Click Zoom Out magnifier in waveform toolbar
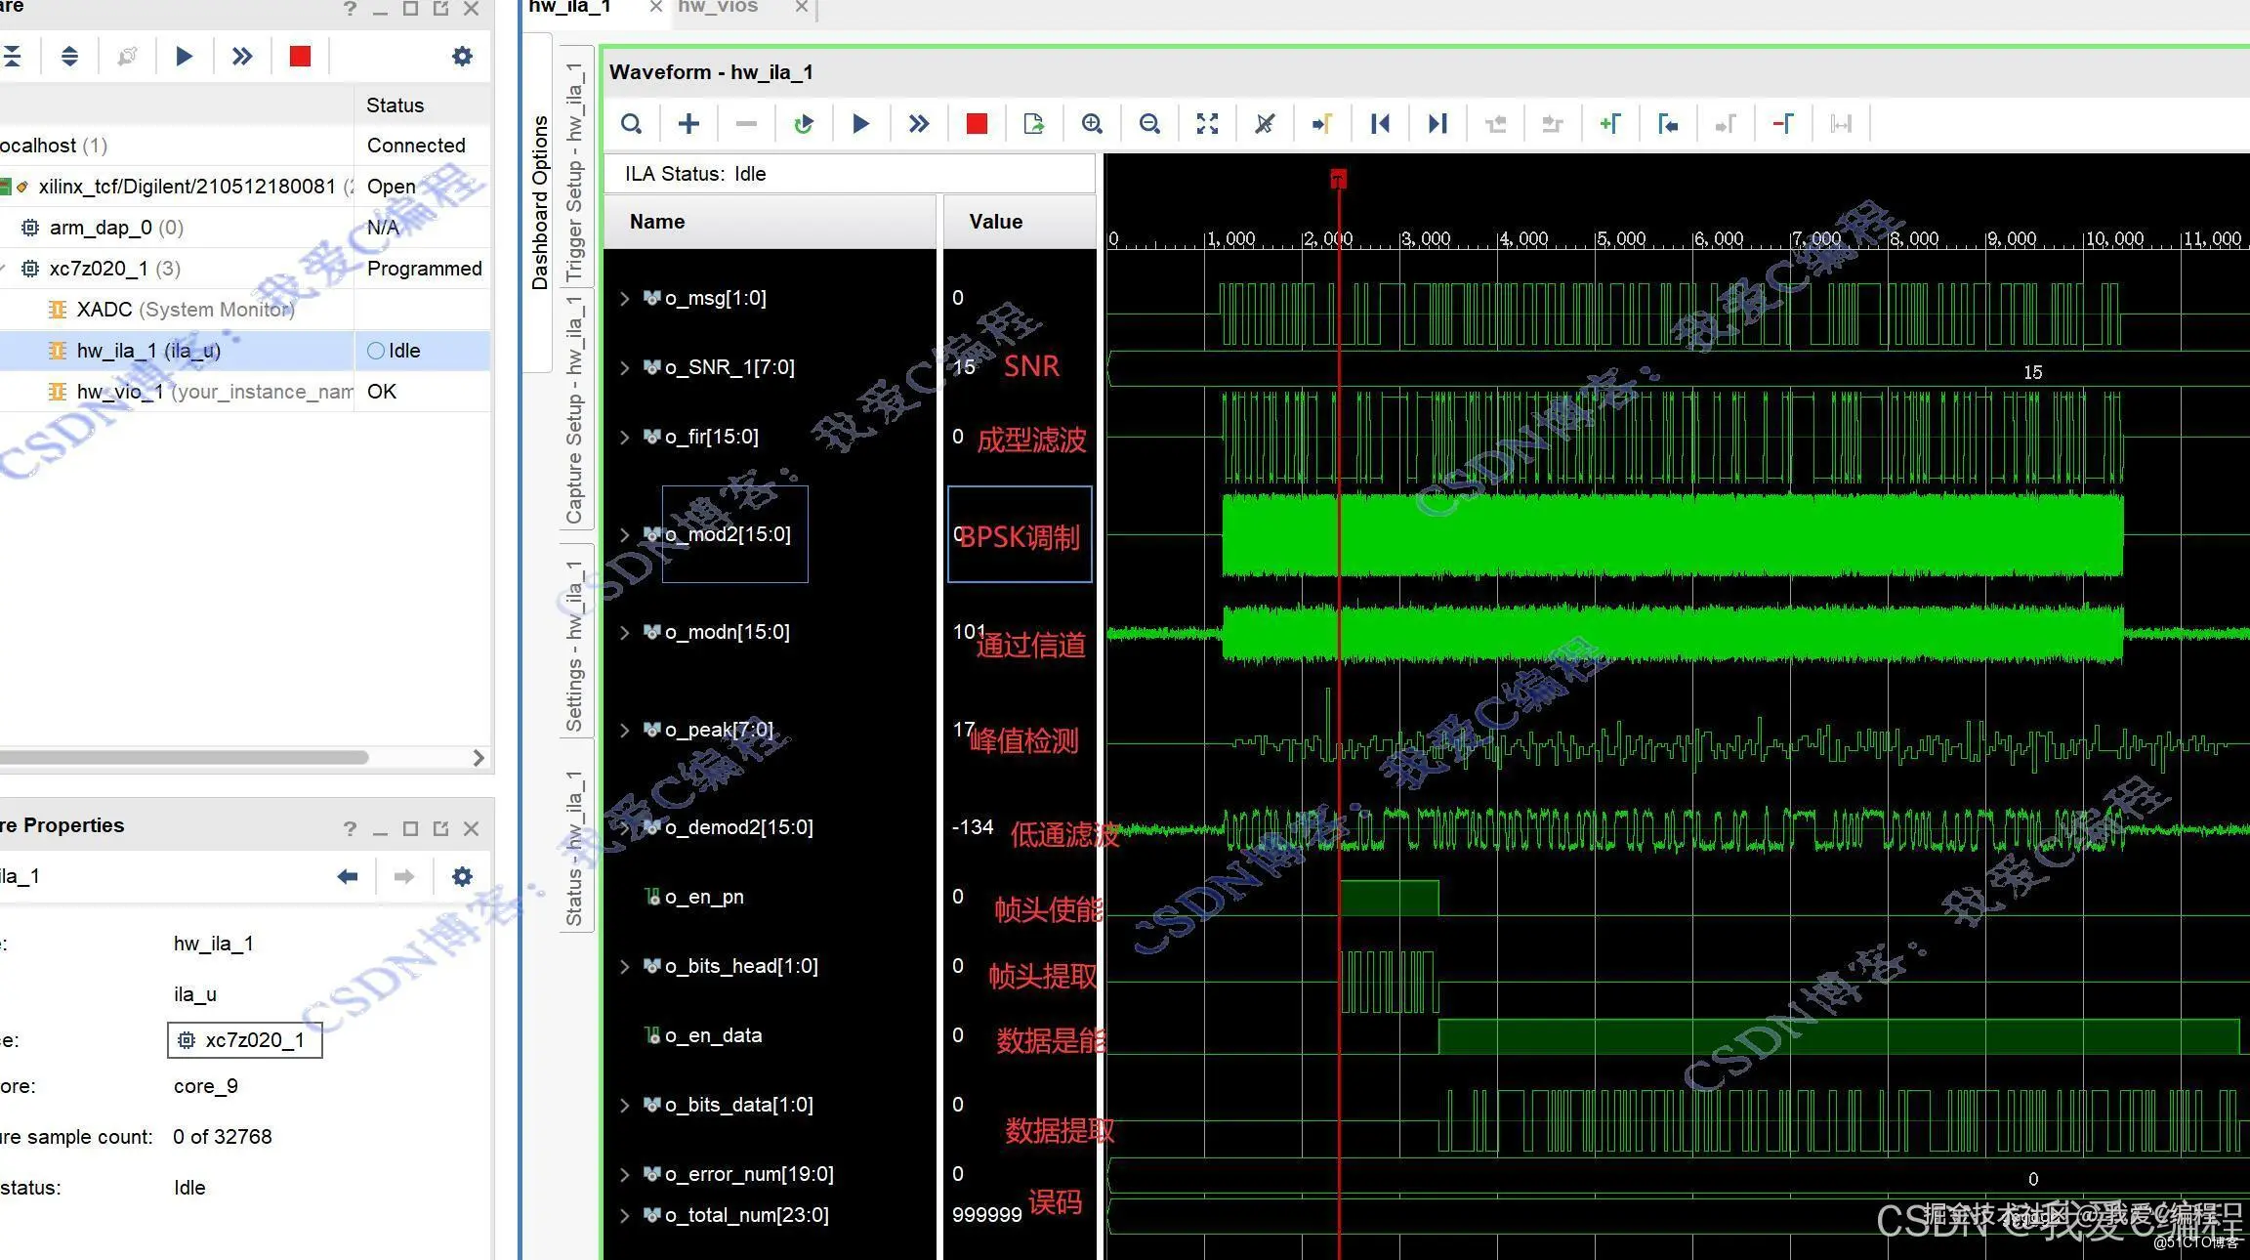This screenshot has width=2250, height=1260. [x=1149, y=124]
